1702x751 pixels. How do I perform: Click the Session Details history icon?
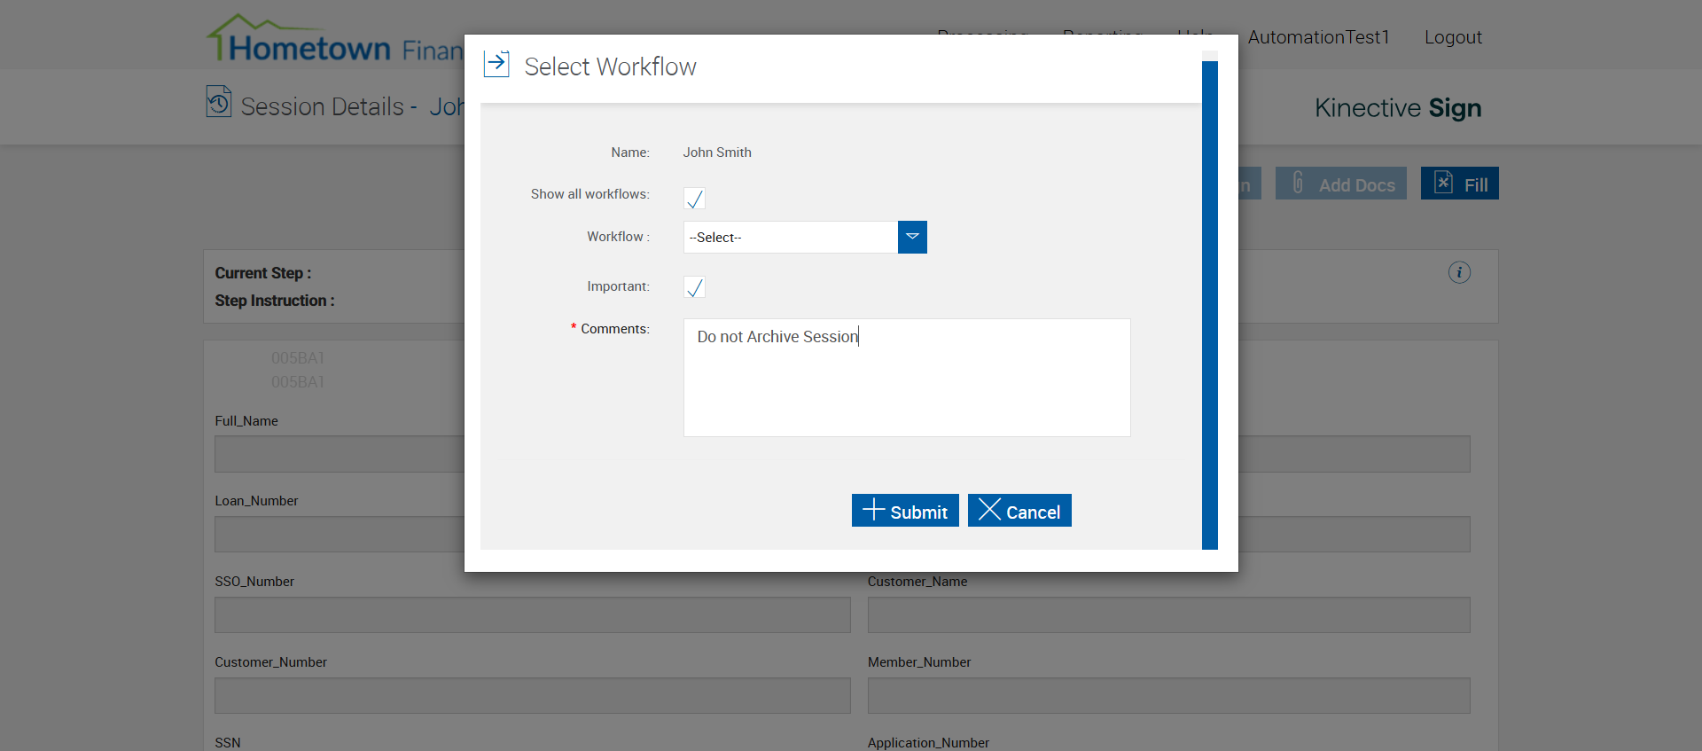[x=218, y=102]
